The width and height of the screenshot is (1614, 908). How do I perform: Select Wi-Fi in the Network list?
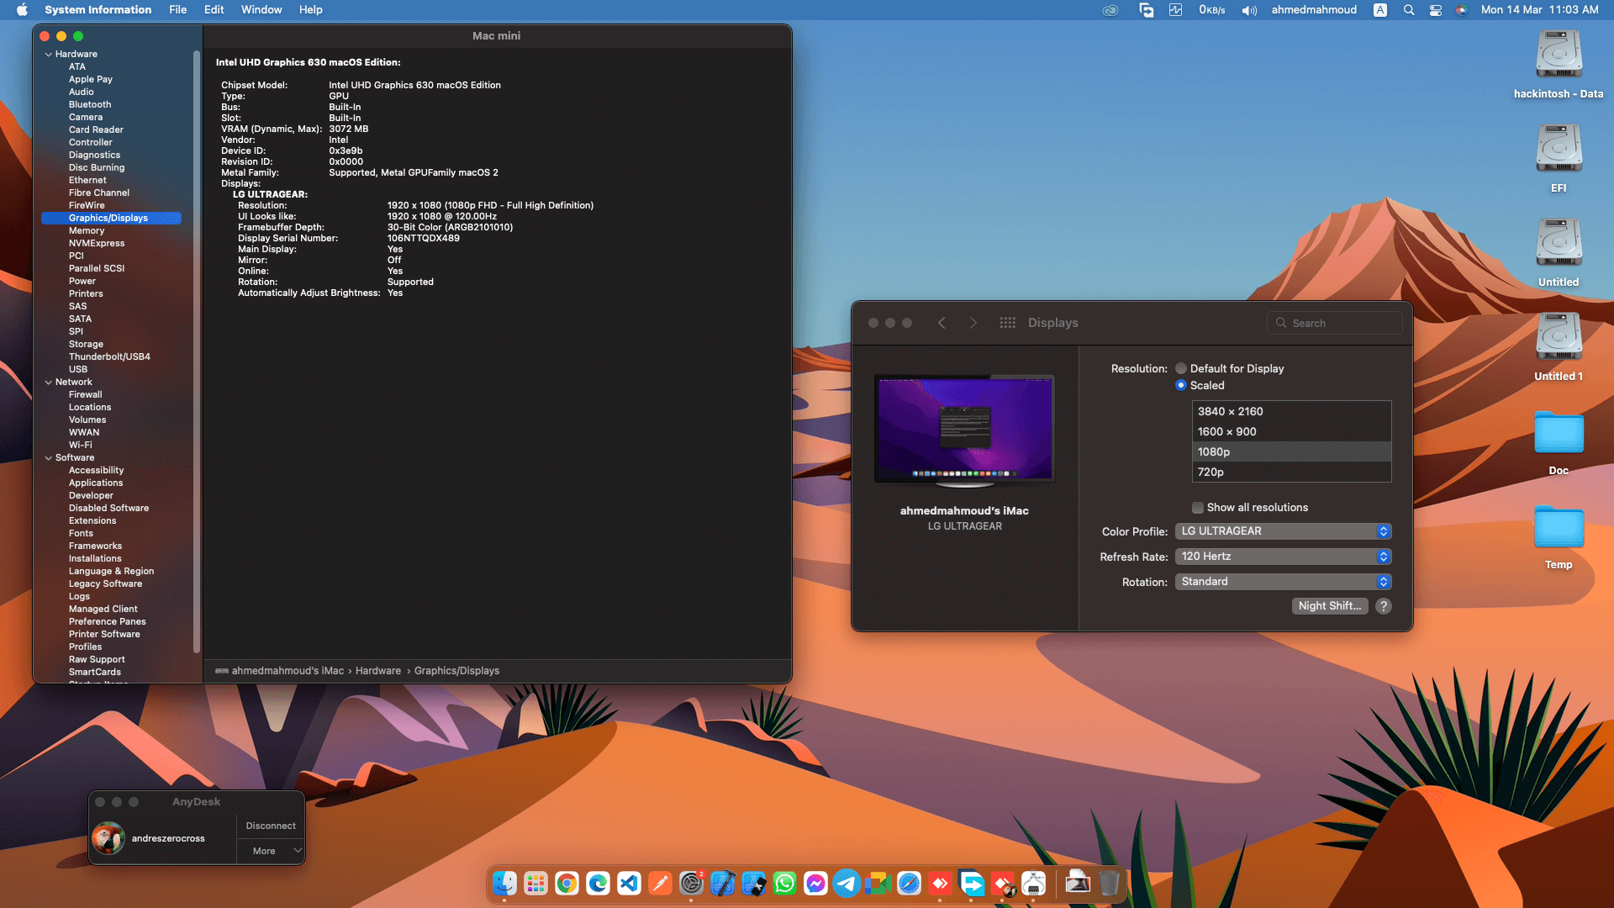(x=81, y=445)
